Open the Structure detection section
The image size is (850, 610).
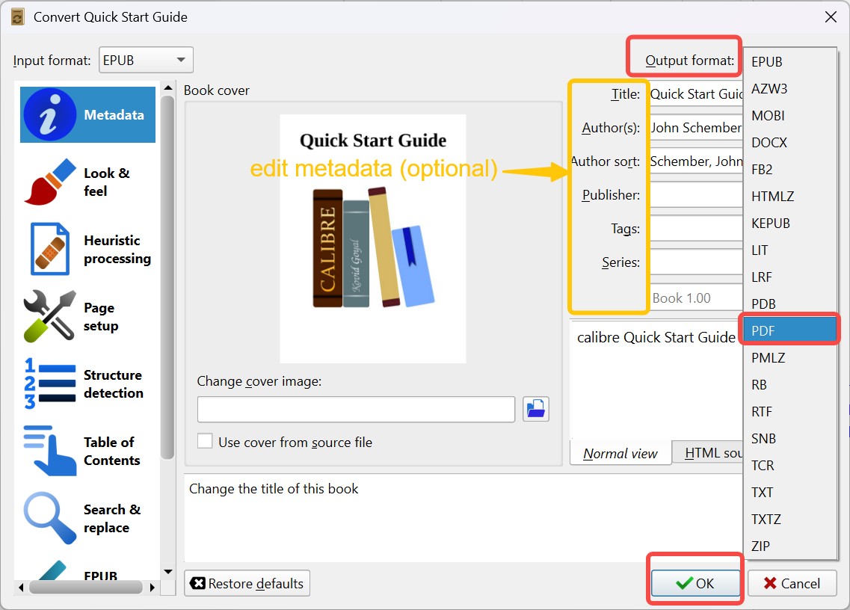[x=87, y=383]
